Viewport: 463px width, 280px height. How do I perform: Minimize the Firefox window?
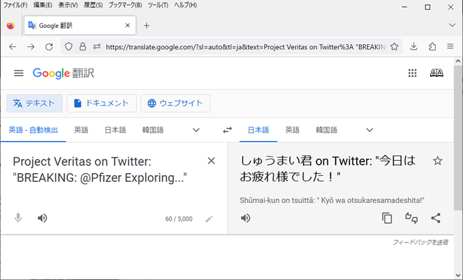[x=404, y=7]
